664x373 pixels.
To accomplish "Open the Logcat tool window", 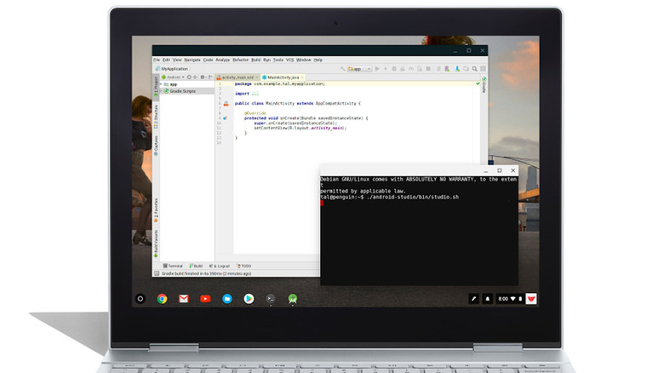I will pyautogui.click(x=220, y=266).
